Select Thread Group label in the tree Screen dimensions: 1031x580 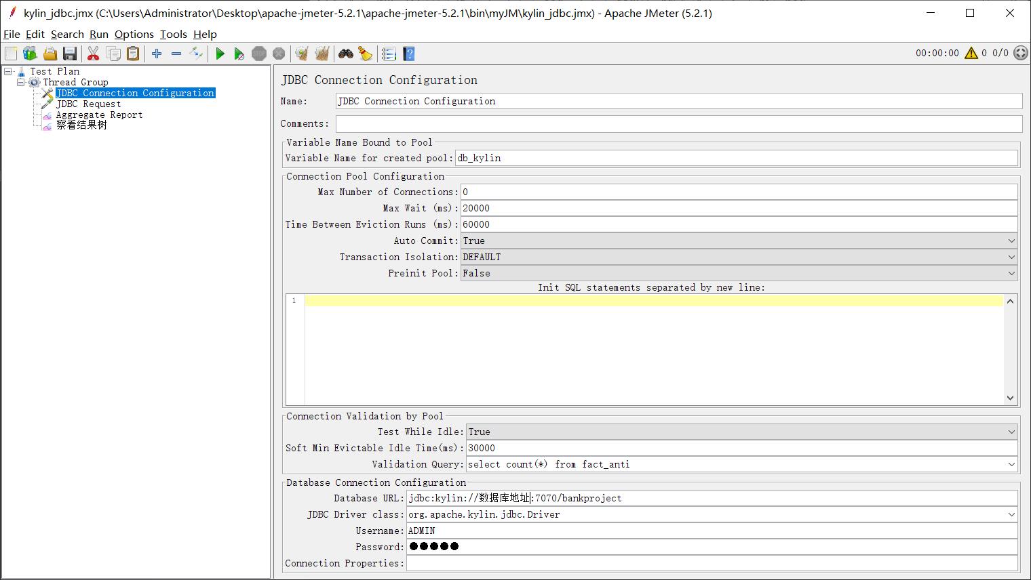pyautogui.click(x=76, y=82)
